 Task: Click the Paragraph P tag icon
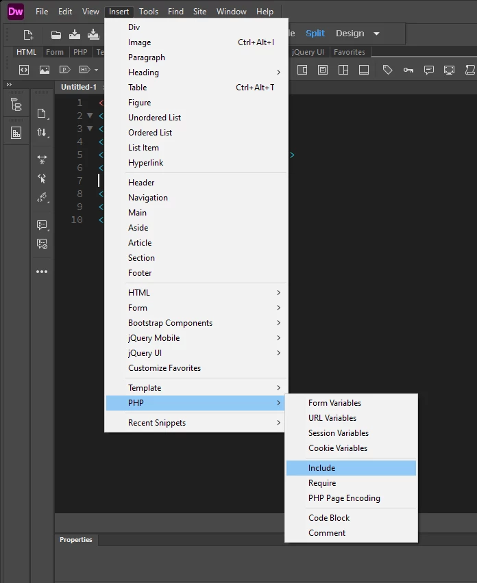tap(65, 70)
